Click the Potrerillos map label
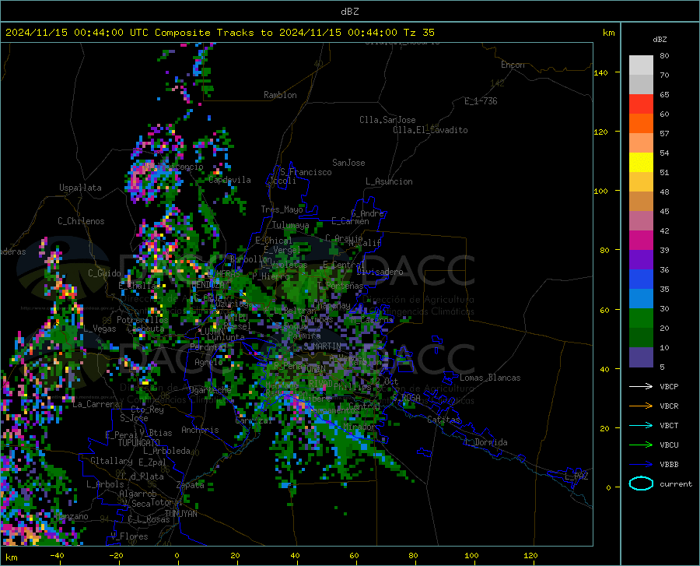700x566 pixels. coord(142,320)
